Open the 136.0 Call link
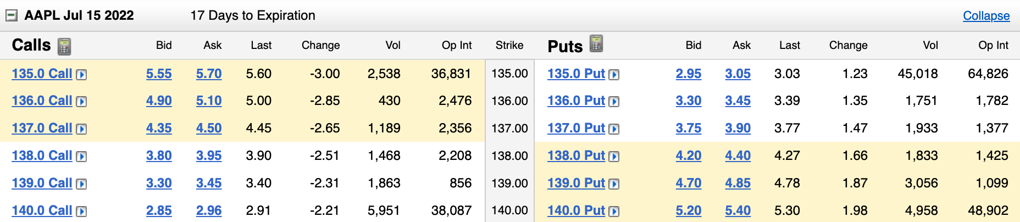The image size is (1020, 222). click(42, 101)
